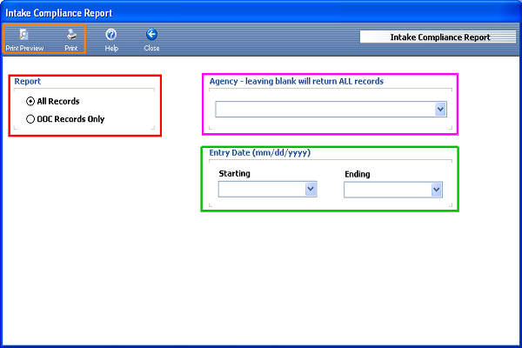Viewport: 522px width, 348px height.
Task: Select the All Records radio button
Action: 31,102
